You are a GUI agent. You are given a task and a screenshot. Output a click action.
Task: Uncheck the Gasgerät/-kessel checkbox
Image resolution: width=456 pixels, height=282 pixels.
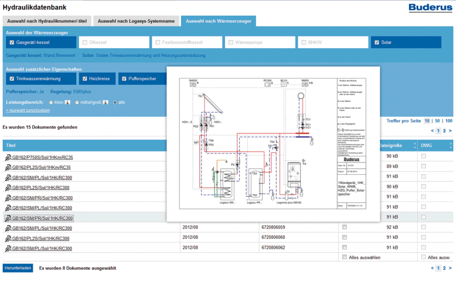12,42
